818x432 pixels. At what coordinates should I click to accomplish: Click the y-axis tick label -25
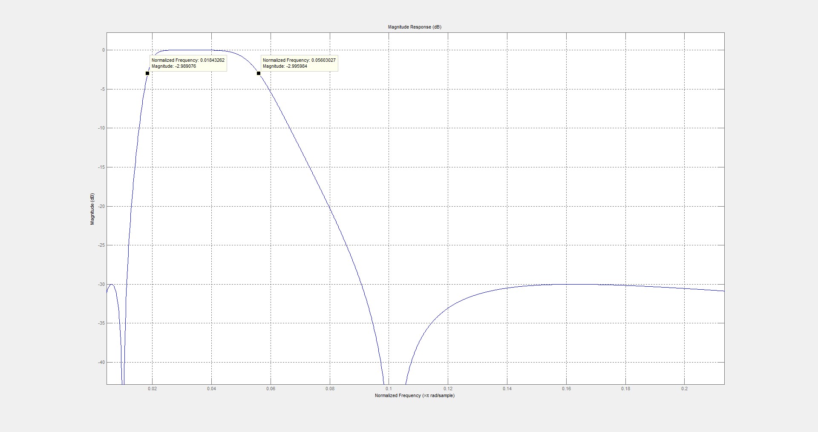click(101, 245)
